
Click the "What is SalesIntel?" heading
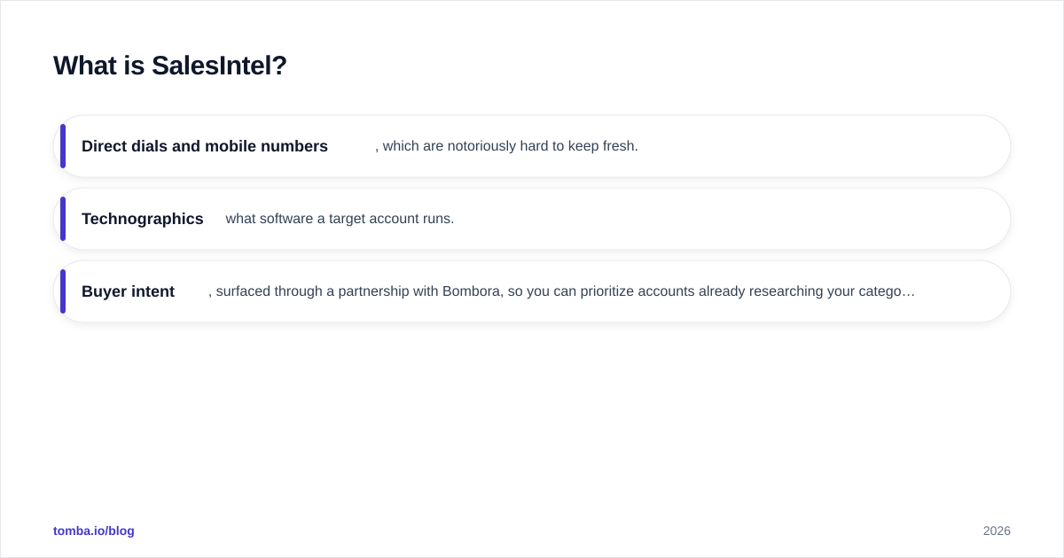170,66
